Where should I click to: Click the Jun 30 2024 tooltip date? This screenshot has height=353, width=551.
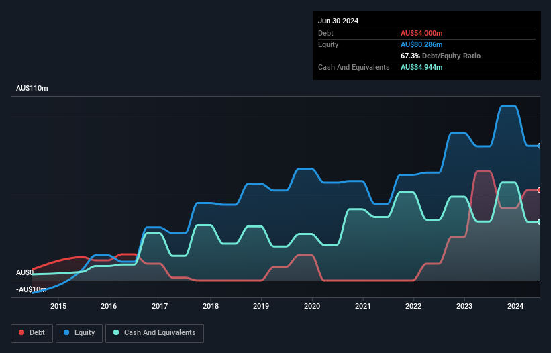point(338,21)
